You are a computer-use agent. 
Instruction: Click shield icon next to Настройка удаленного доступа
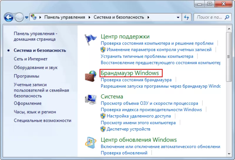pyautogui.click(x=103, y=116)
